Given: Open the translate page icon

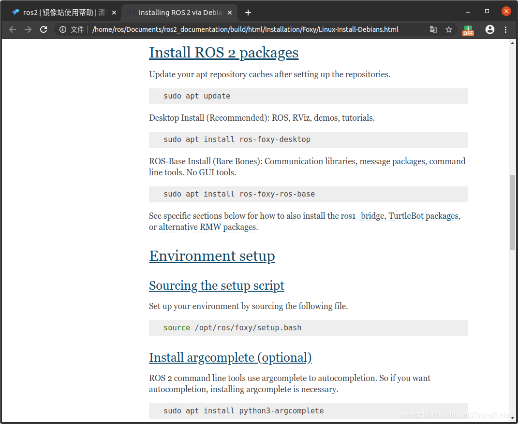Looking at the screenshot, I should [x=433, y=29].
